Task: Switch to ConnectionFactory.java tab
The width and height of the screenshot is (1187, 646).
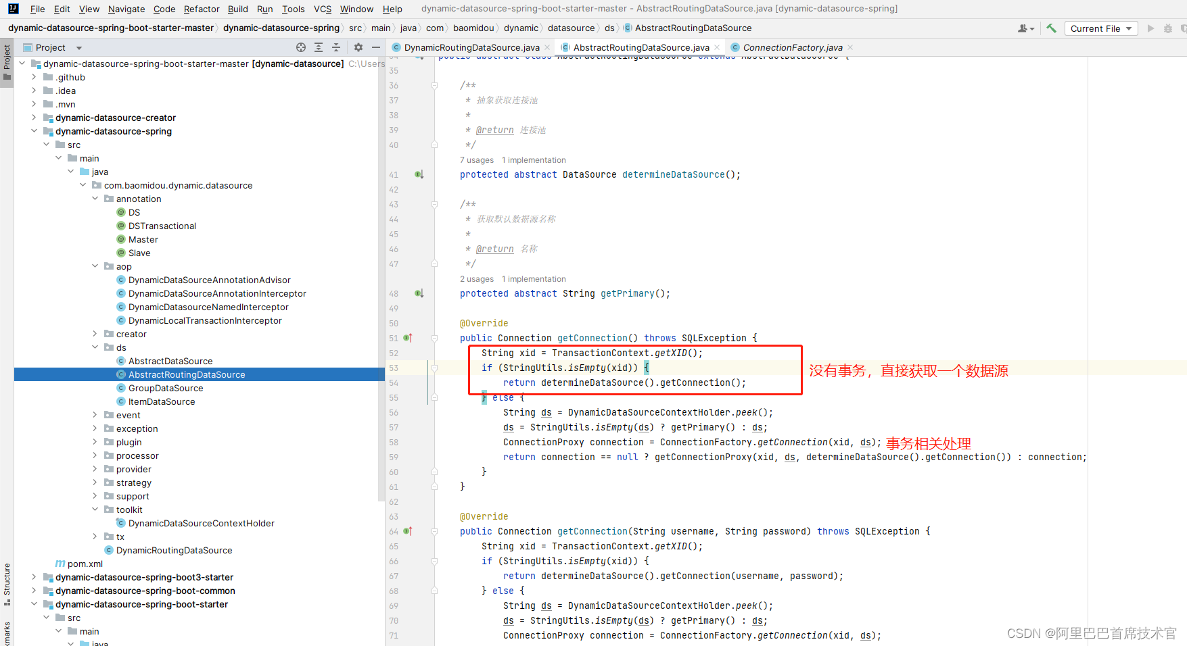Action: (792, 47)
